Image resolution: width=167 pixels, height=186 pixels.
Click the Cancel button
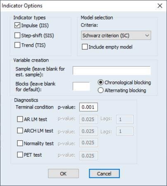pos(104,174)
